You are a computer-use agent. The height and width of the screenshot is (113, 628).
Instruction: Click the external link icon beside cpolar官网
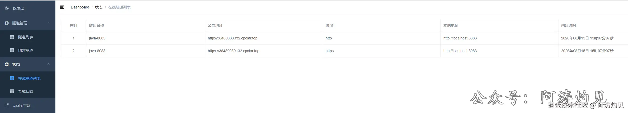[x=7, y=105]
